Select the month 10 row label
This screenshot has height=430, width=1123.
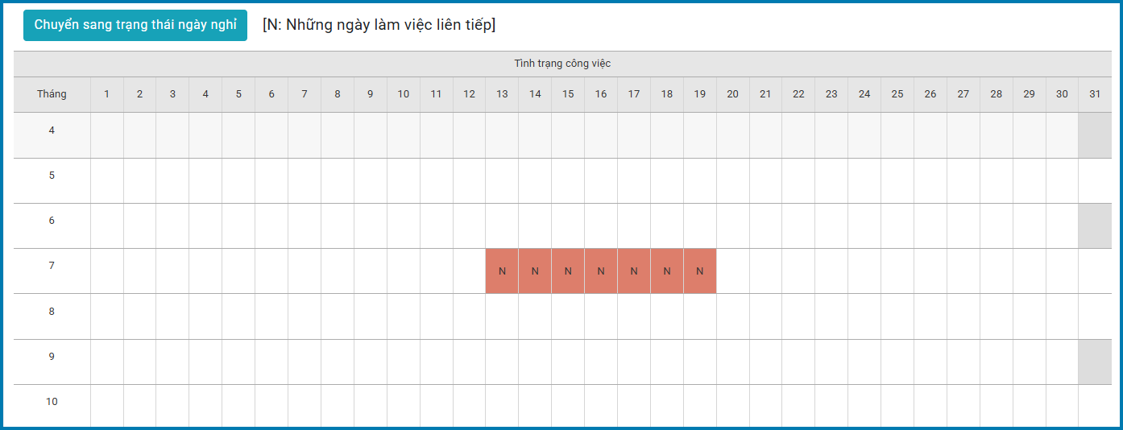52,401
